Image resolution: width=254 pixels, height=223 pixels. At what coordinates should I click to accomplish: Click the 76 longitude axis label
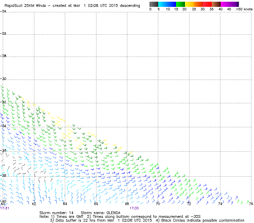click(251, 204)
